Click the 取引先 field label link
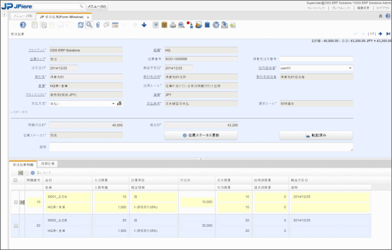Viewport: 392px width, 250px height. pos(40,77)
